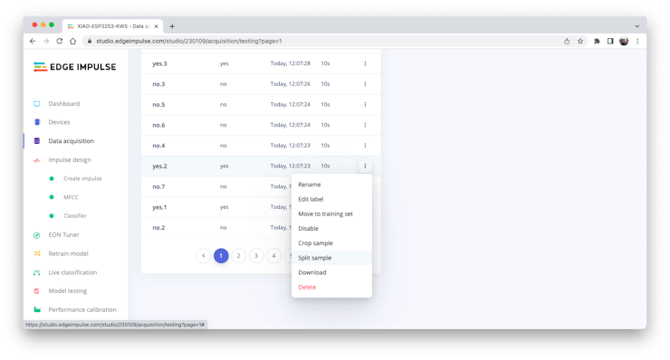The width and height of the screenshot is (670, 360).
Task: Select the no.5 sample name
Action: (158, 105)
